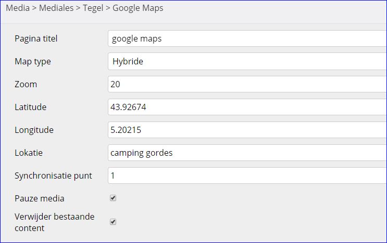Select the Latitude field with 43.92674

[247, 107]
